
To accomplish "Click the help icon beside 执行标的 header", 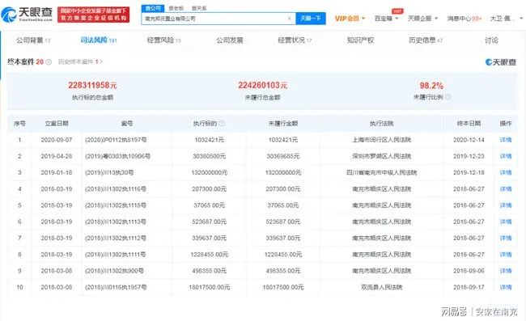I will [222, 124].
